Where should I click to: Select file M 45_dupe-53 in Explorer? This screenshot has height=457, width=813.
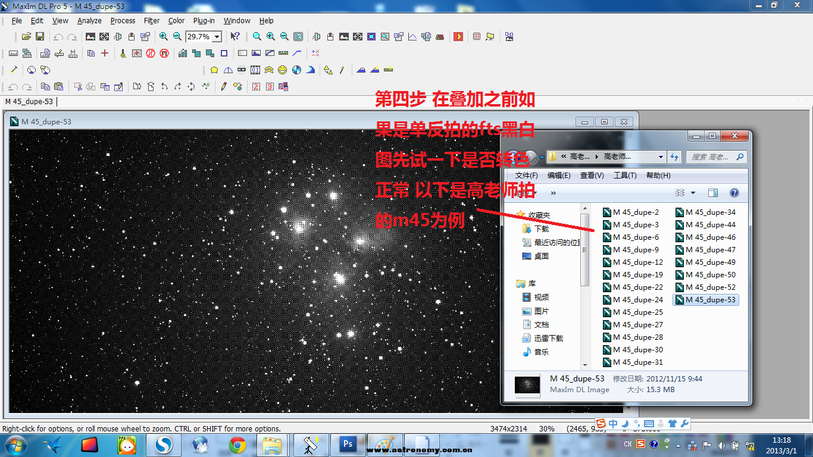(705, 299)
